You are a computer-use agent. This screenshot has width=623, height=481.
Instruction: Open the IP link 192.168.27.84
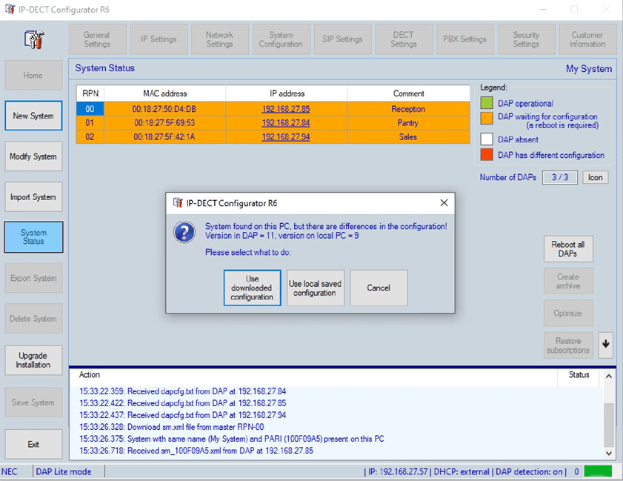pos(286,123)
